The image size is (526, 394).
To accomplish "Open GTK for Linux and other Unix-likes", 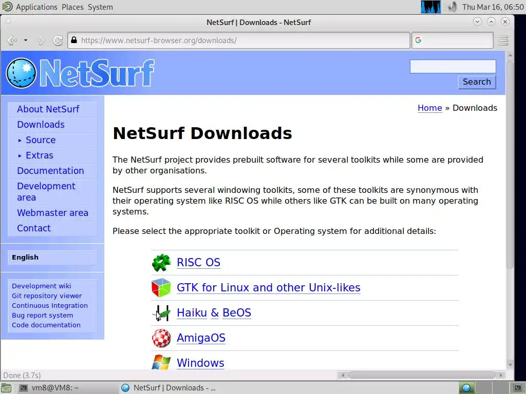I will (x=268, y=287).
